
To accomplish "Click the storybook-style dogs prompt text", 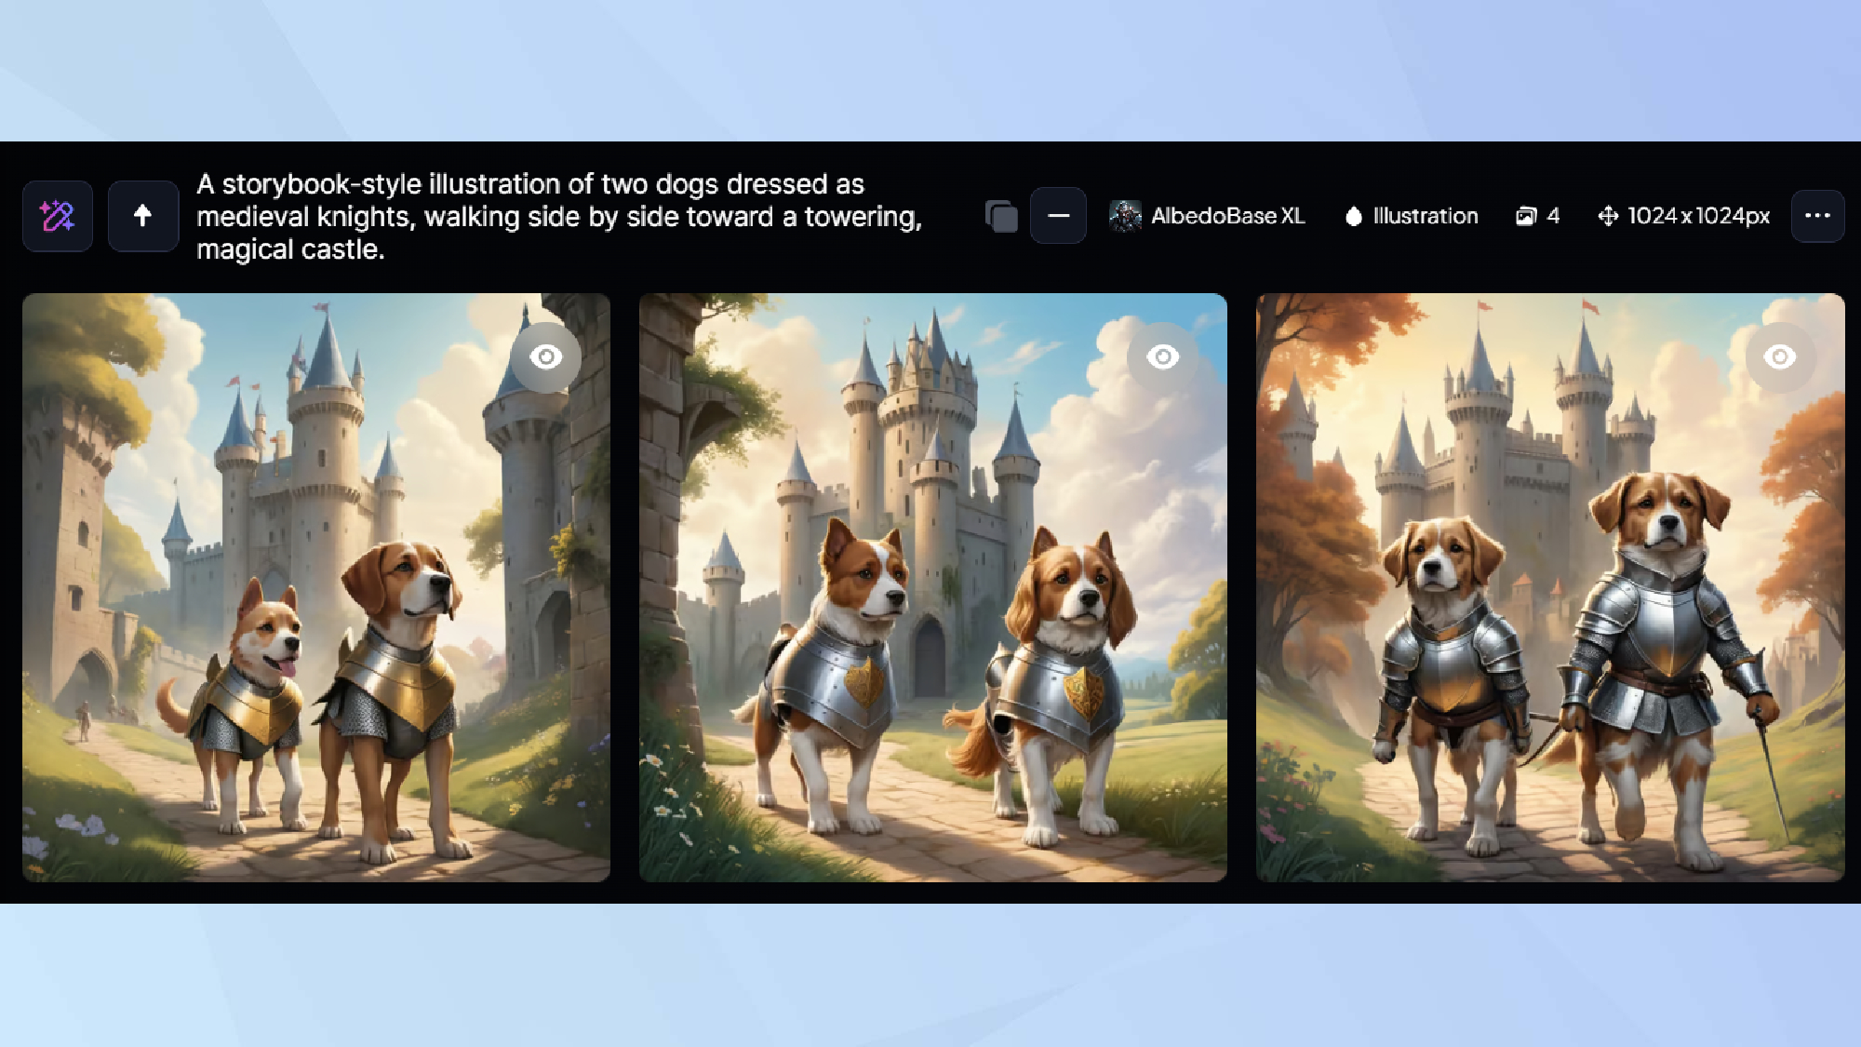I will click(559, 216).
